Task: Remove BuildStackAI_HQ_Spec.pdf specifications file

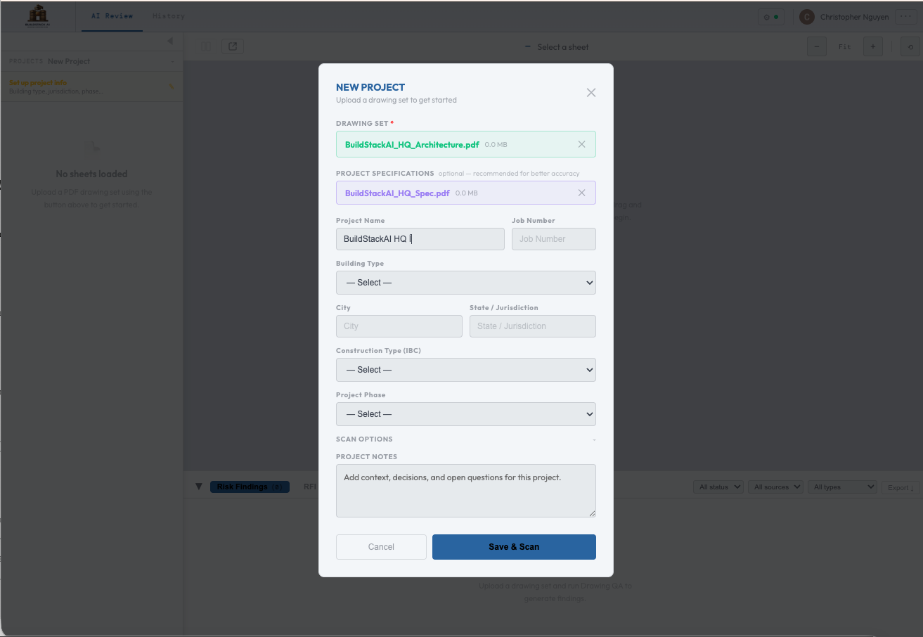Action: point(581,193)
